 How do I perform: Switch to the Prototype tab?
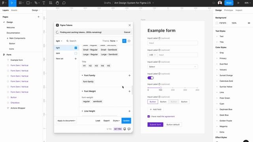point(228,10)
